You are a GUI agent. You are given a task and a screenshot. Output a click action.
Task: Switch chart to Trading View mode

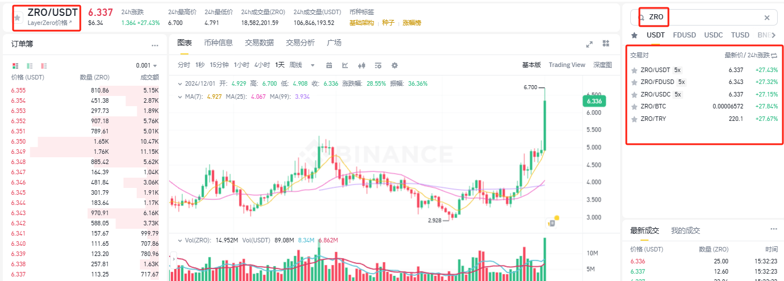tap(567, 65)
